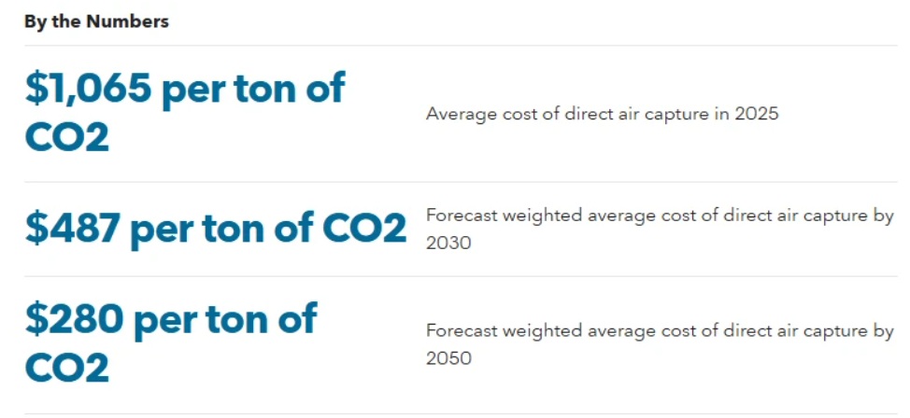910x418 pixels.
Task: Select "Forecast" in the 2030 description
Action: click(x=461, y=216)
